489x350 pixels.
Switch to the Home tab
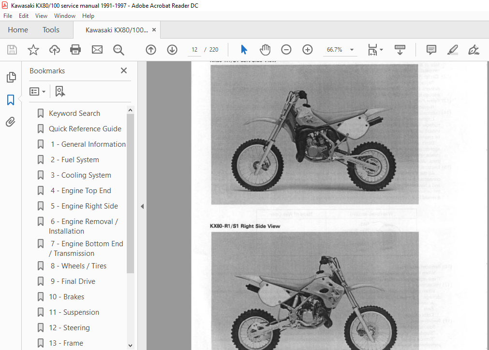[18, 30]
